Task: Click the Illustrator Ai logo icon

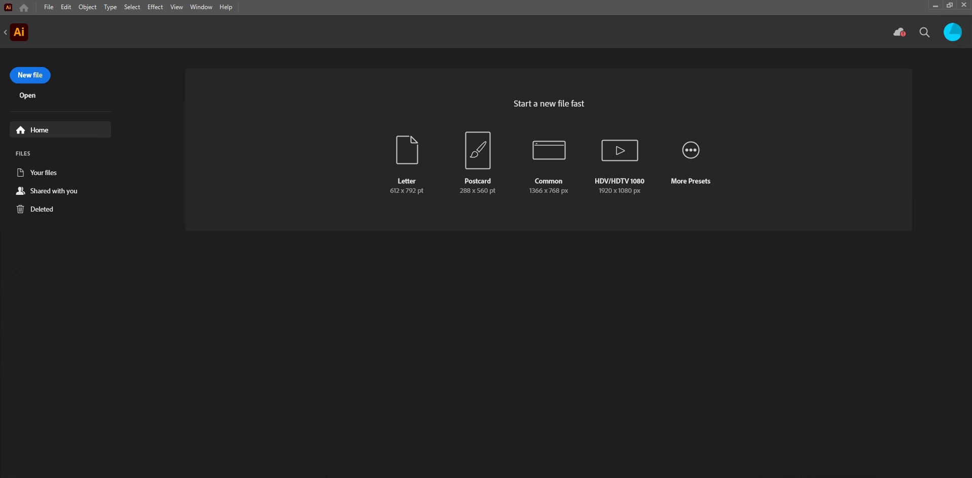Action: pos(18,31)
